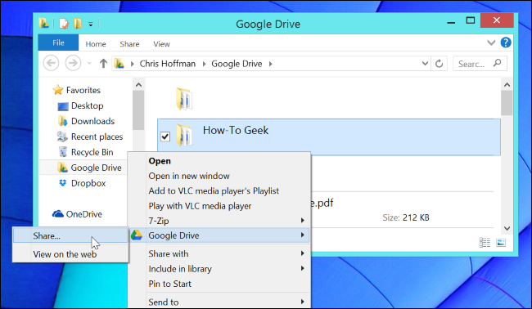Refresh the folder with the refresh icon
Screen dimensions: 532x309
click(439, 64)
